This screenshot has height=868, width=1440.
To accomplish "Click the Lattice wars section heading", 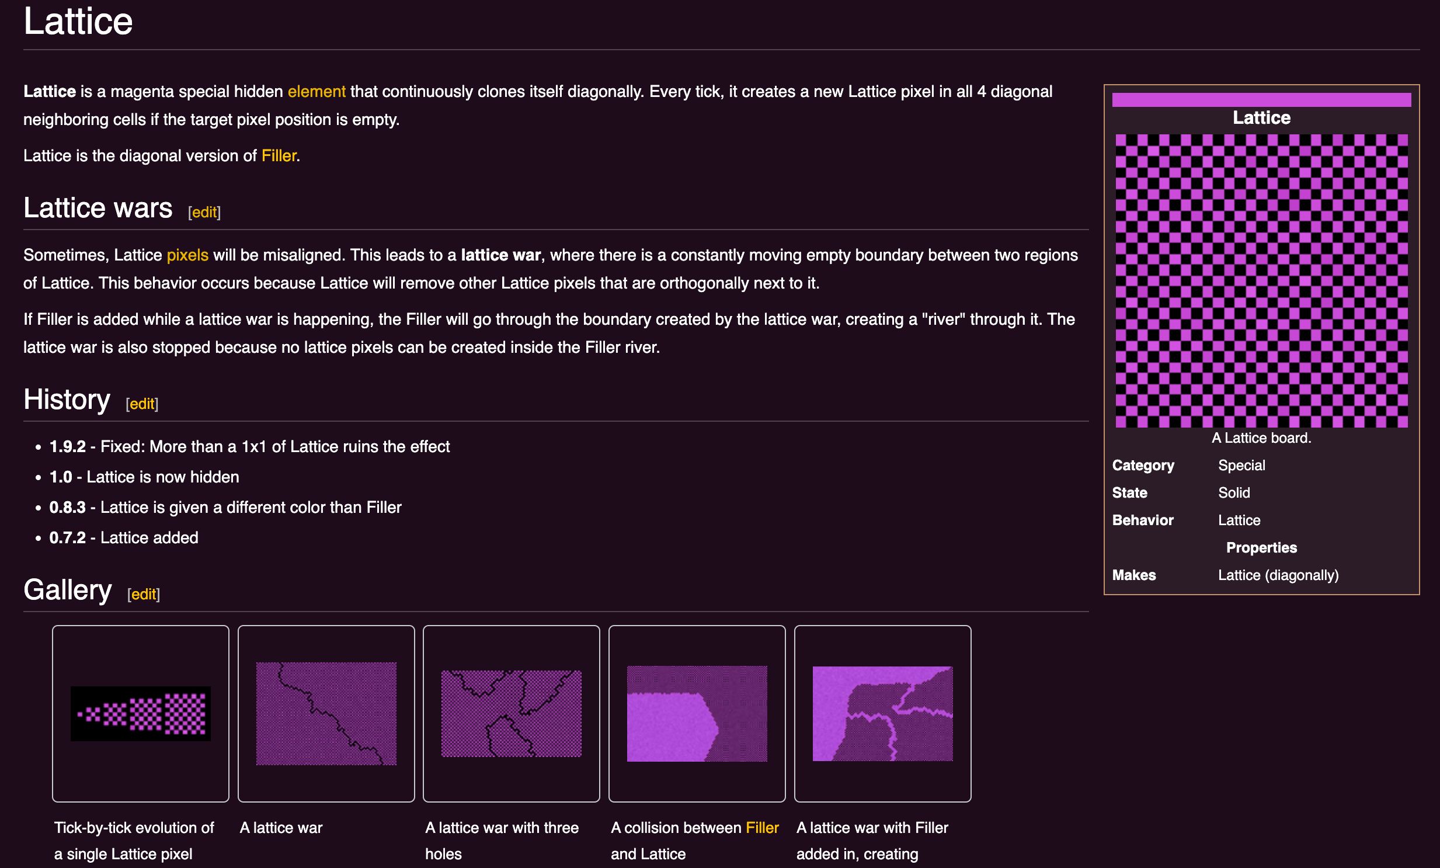I will [98, 207].
